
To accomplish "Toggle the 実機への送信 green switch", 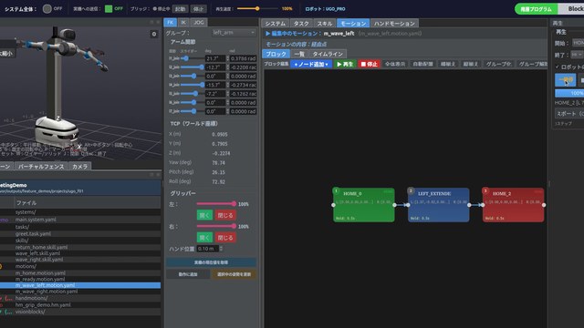I will (x=109, y=8).
